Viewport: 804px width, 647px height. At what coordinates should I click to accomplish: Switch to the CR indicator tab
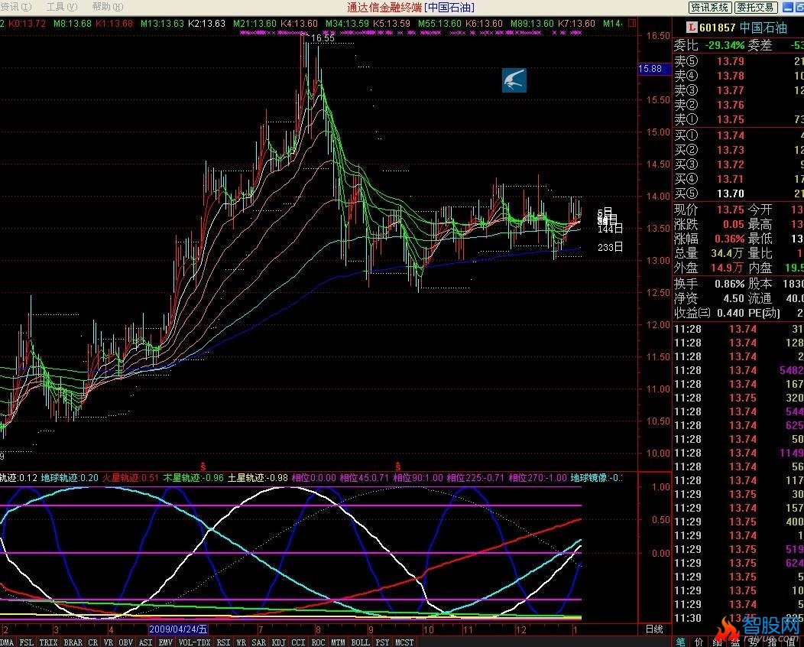coord(92,642)
